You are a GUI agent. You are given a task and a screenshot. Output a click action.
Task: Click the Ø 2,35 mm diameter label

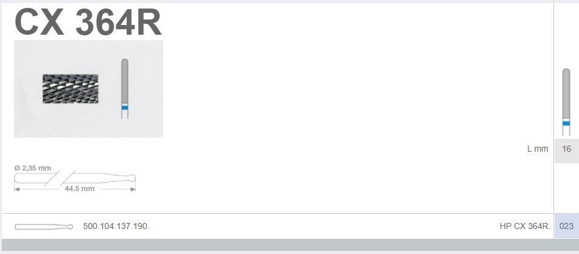pos(32,168)
